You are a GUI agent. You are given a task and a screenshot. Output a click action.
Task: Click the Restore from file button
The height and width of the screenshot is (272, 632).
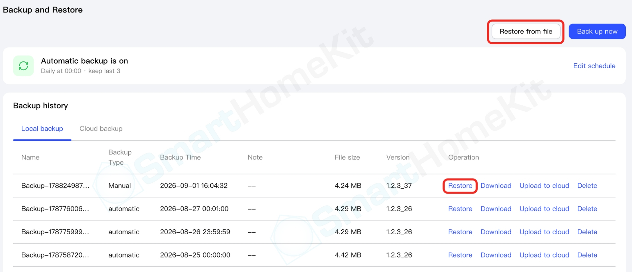526,31
